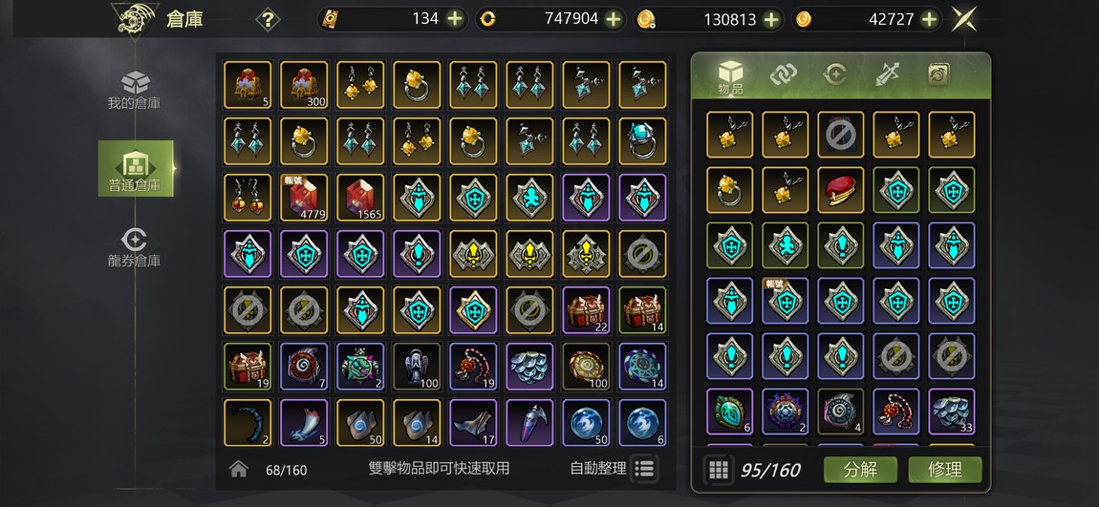Open the grid icon beside 95/160

pyautogui.click(x=719, y=469)
